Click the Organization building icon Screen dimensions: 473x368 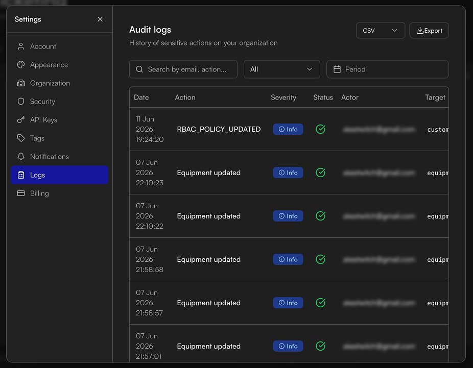(21, 83)
